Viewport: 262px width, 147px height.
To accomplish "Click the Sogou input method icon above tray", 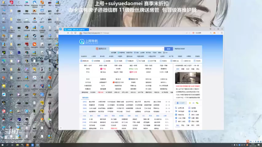I will pyautogui.click(x=248, y=141).
